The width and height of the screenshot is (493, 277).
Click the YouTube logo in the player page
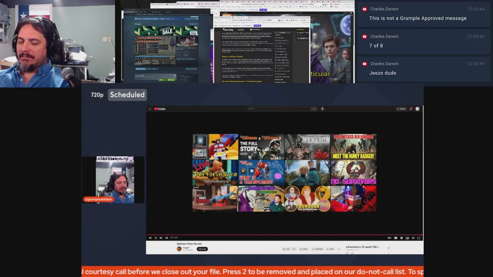pyautogui.click(x=160, y=109)
